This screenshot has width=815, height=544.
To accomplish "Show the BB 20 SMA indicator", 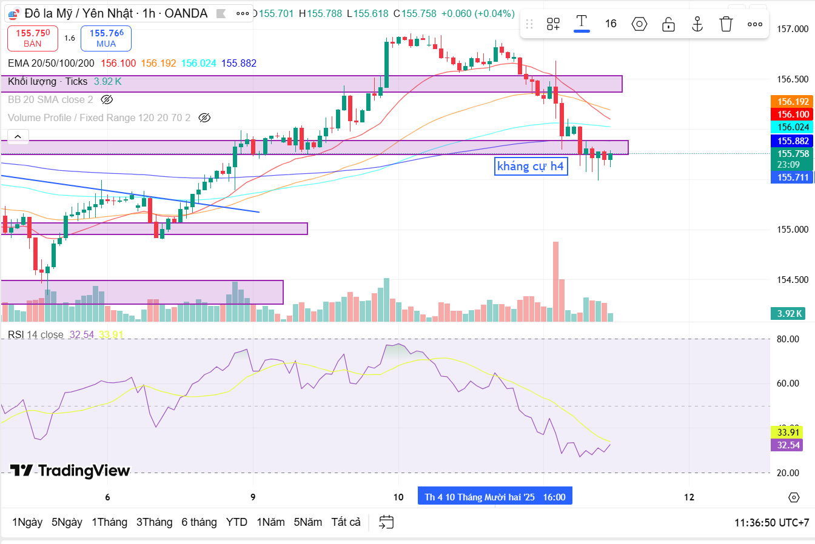I will [107, 100].
